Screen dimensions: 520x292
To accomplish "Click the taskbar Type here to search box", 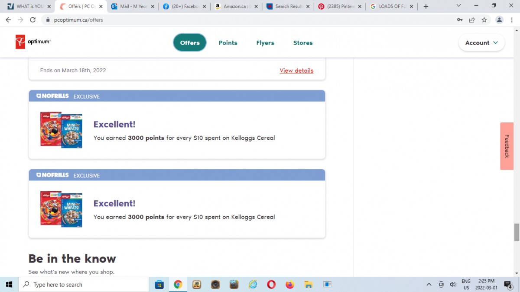I will [x=84, y=284].
